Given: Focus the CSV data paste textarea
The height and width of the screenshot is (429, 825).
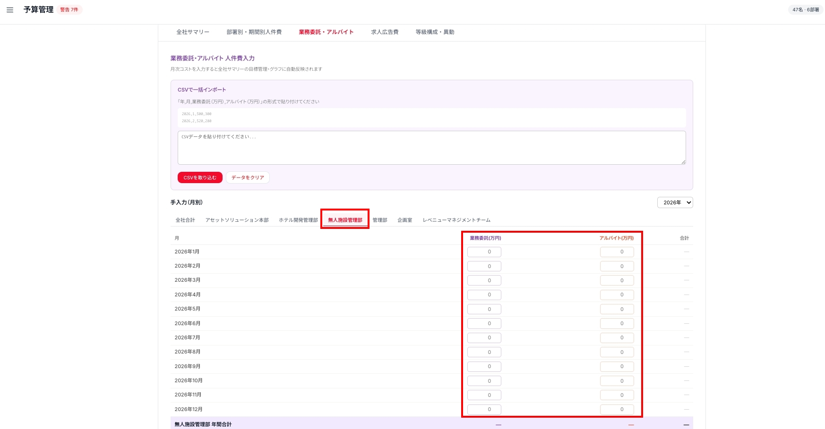Looking at the screenshot, I should [431, 148].
